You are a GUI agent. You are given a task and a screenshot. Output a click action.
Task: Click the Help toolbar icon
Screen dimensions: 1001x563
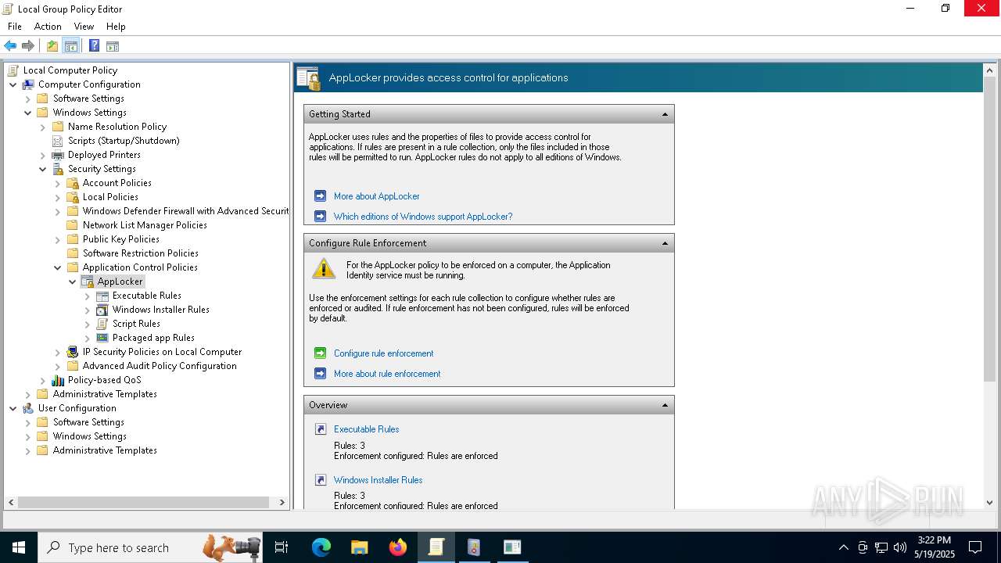click(94, 46)
